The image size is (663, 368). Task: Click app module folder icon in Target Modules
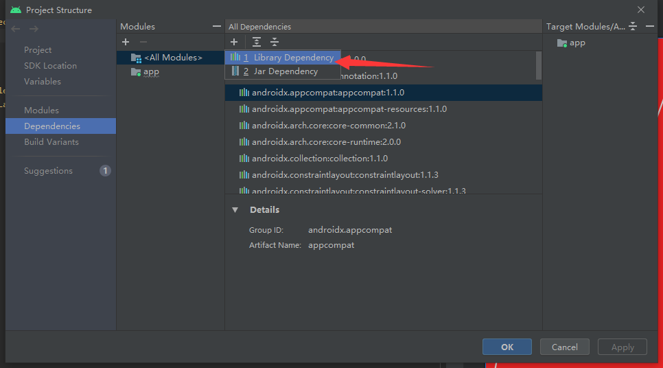562,43
